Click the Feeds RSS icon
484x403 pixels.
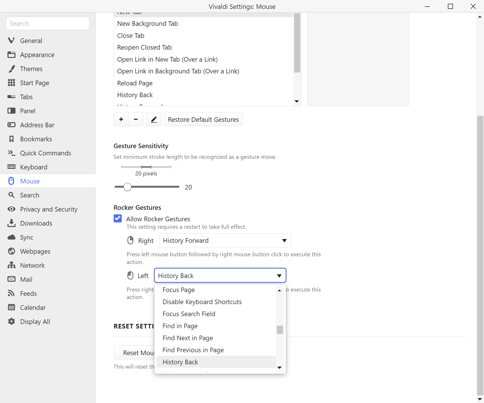(11, 294)
